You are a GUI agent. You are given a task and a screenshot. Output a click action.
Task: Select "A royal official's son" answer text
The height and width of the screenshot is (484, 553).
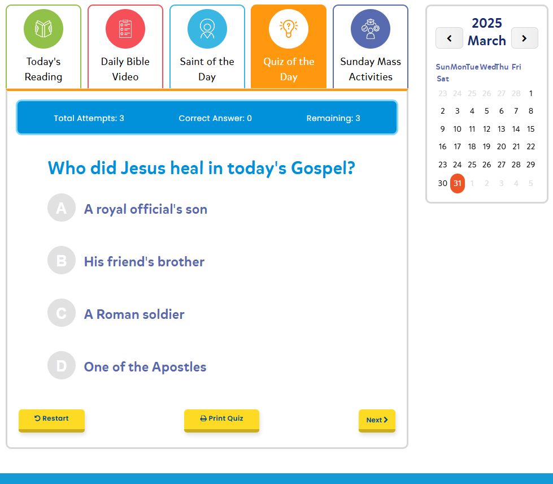(x=146, y=209)
